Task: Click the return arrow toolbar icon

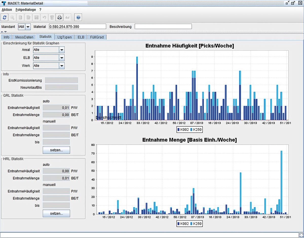Action: coord(67,17)
